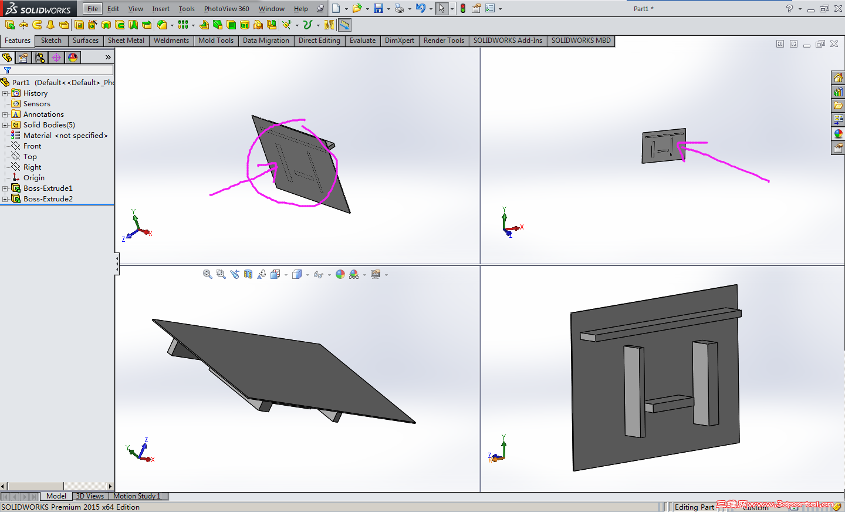Image resolution: width=845 pixels, height=512 pixels.
Task: Open the View Settings monitor icon
Action: tap(376, 274)
